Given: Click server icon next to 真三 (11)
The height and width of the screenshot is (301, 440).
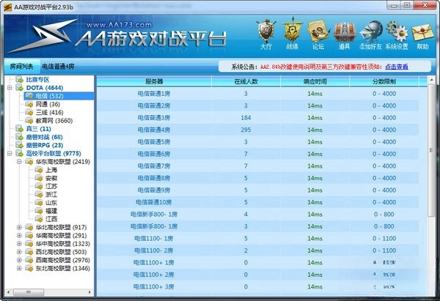Looking at the screenshot, I should pos(19,129).
